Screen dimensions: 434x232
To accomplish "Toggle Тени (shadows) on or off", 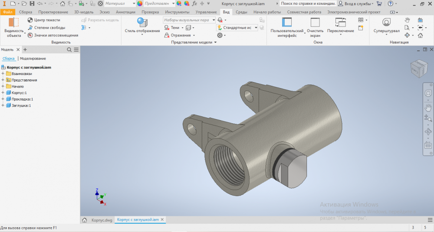I will pyautogui.click(x=168, y=28).
